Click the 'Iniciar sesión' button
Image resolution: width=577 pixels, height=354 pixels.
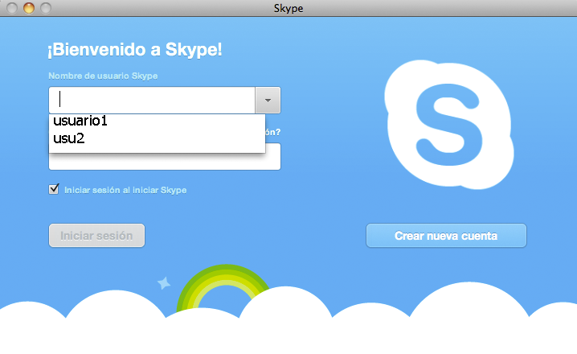[x=96, y=236]
